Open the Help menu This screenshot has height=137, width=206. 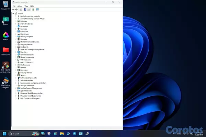tap(32, 6)
